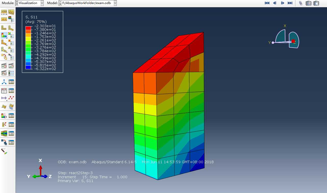Click the rightmost camera icon
The width and height of the screenshot is (327, 193).
[316, 3]
